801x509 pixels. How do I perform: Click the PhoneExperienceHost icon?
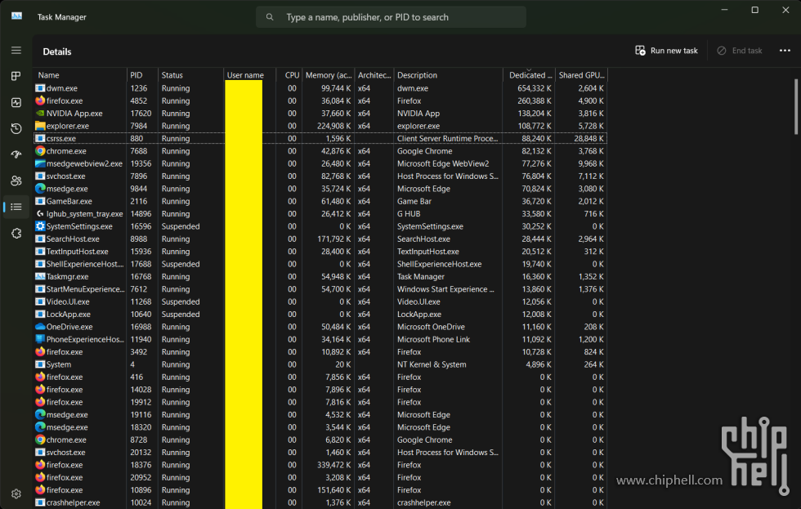tap(40, 340)
